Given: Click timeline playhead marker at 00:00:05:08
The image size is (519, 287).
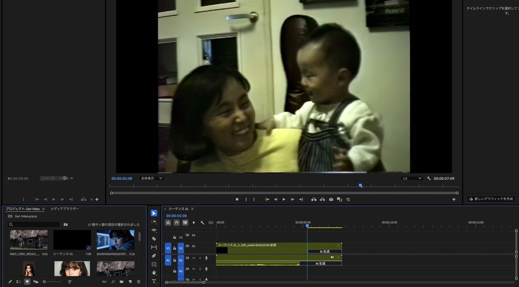Looking at the screenshot, I should [307, 225].
